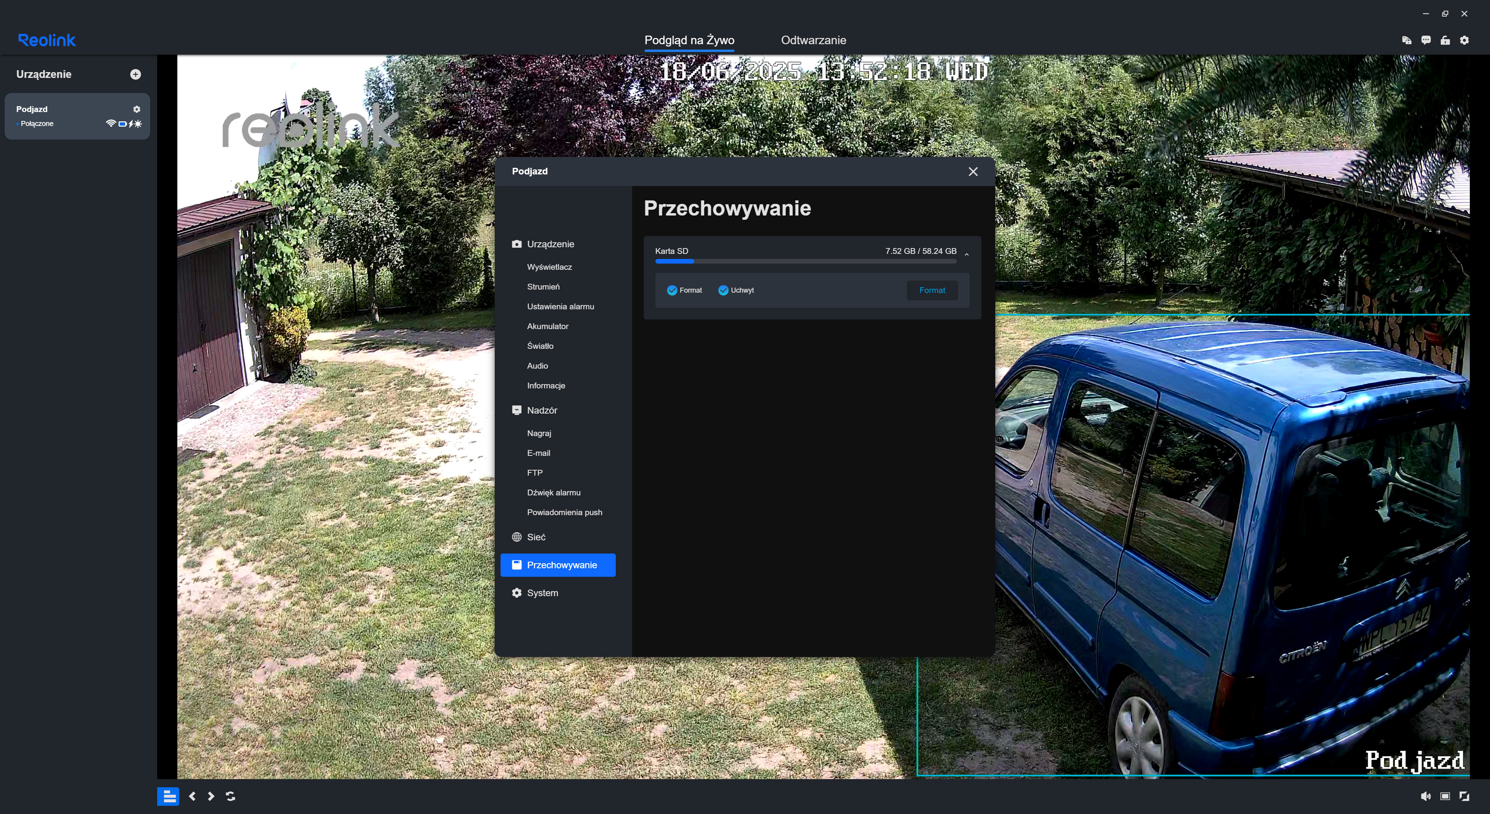The image size is (1490, 814).
Task: Open Dźwięk alarmu settings
Action: [553, 492]
